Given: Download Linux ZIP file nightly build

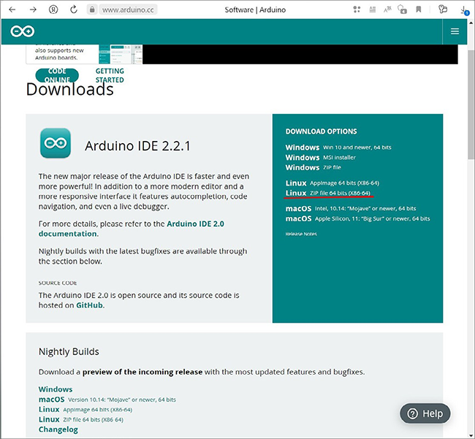Looking at the screenshot, I should 81,419.
